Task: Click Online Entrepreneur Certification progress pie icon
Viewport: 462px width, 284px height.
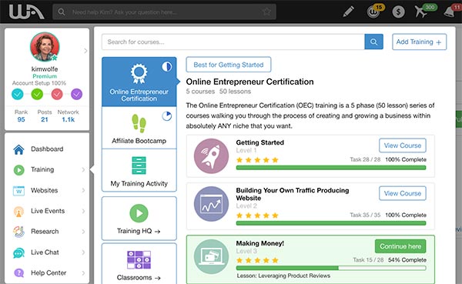Action: pyautogui.click(x=167, y=67)
